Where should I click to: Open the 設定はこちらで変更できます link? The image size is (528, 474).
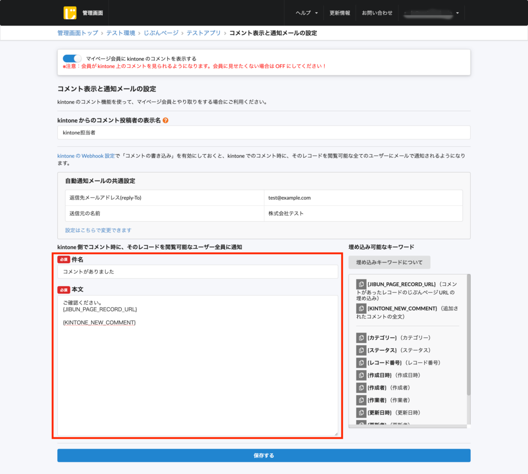coord(98,229)
